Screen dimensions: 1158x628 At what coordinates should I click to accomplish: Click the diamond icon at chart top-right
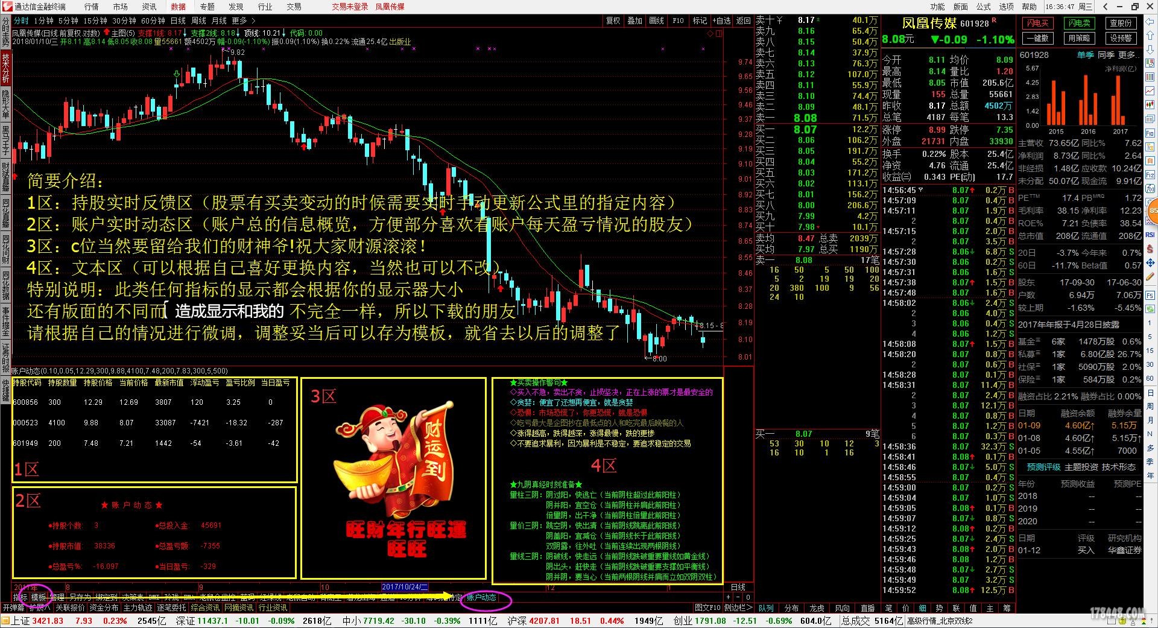click(x=709, y=34)
